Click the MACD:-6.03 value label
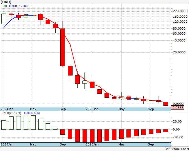 [x=32, y=113]
